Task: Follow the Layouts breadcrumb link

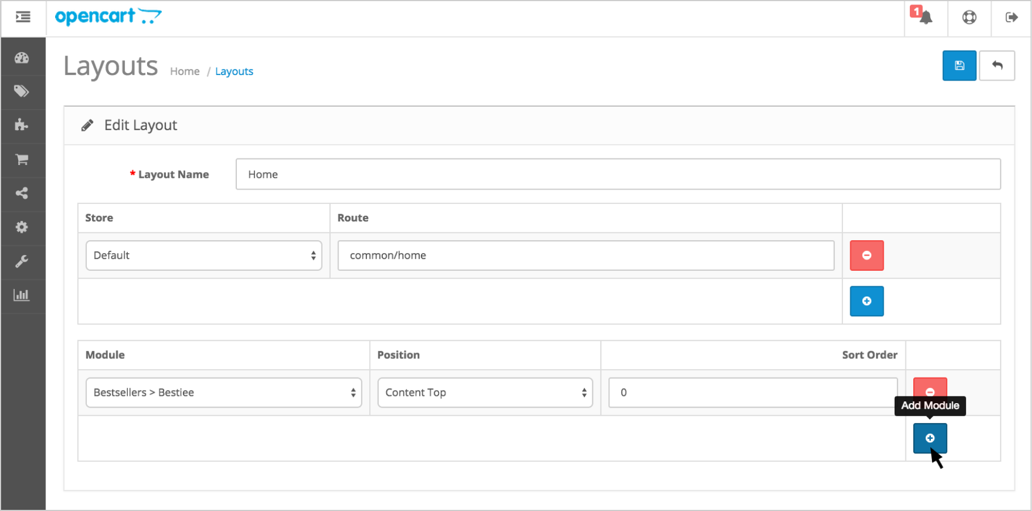Action: click(x=234, y=72)
